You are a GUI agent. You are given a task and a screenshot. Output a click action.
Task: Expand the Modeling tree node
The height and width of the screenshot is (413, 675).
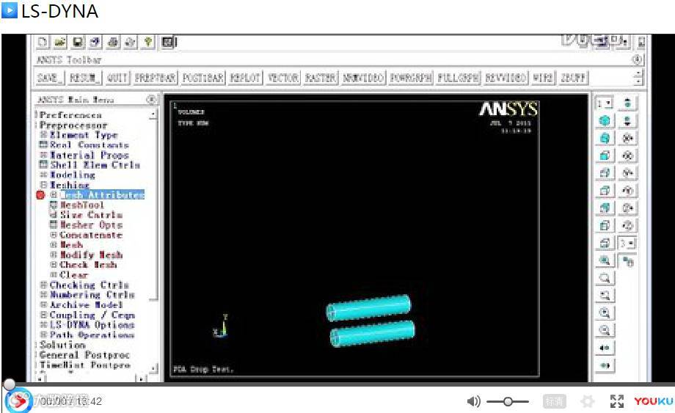click(x=43, y=175)
